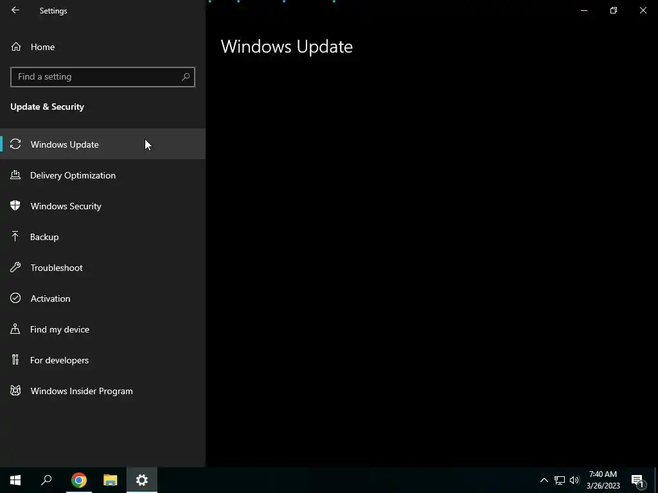This screenshot has height=493, width=658.
Task: Click the Find my device locator icon
Action: point(15,329)
